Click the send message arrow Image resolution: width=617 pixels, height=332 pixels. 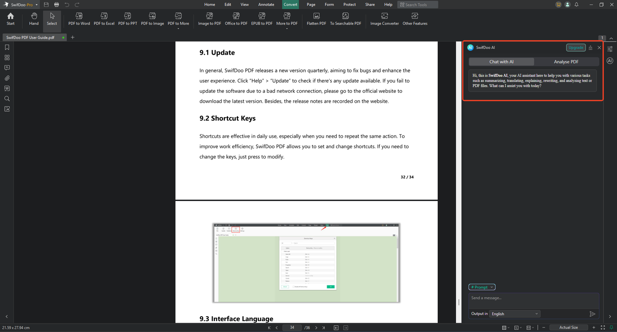point(593,314)
